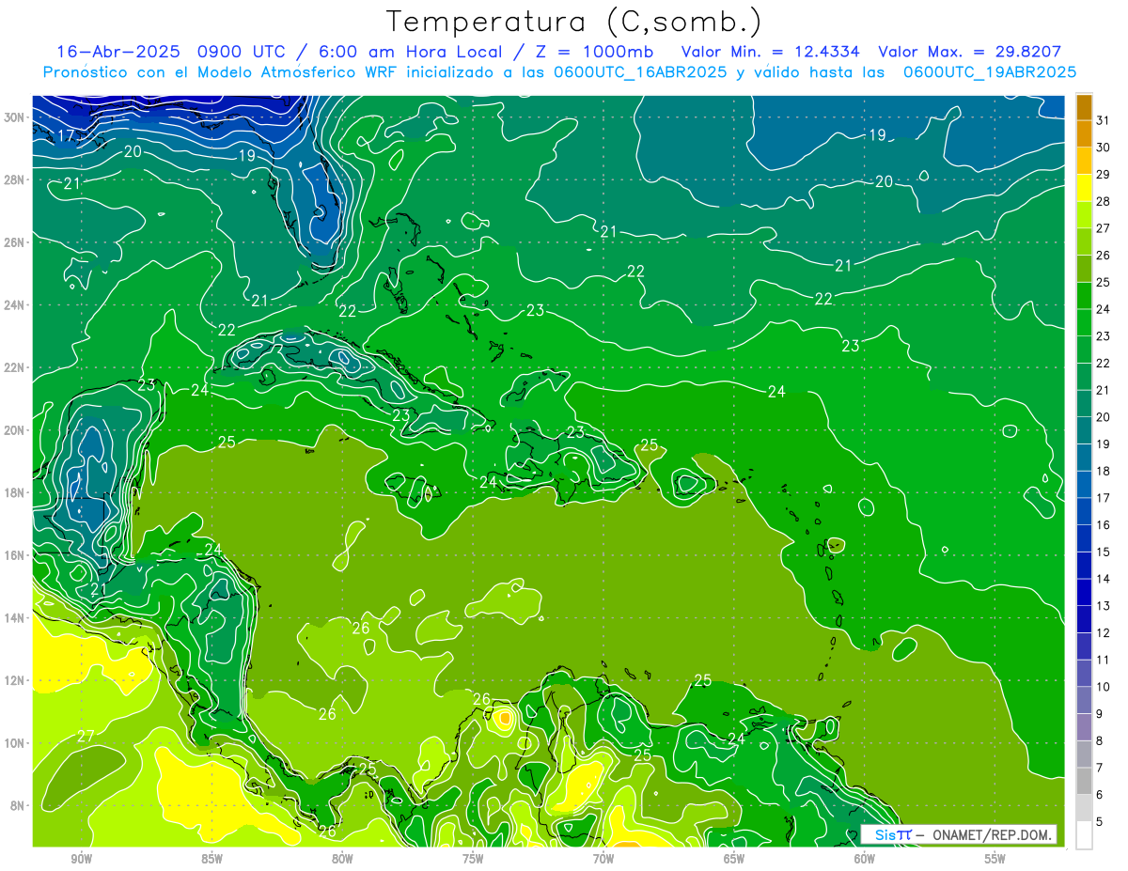Click "Valor Max. = 29.8207"

(x=969, y=52)
